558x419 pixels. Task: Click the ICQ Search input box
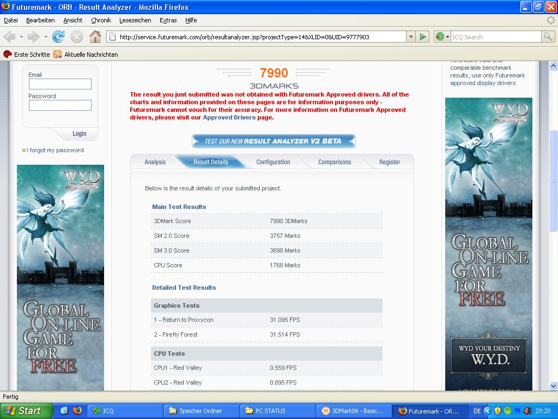pos(496,37)
